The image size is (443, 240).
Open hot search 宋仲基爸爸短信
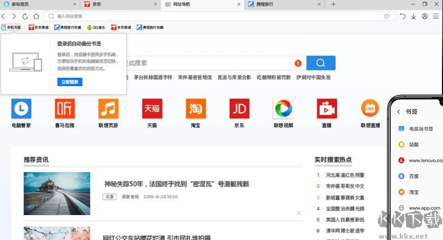click(195, 77)
